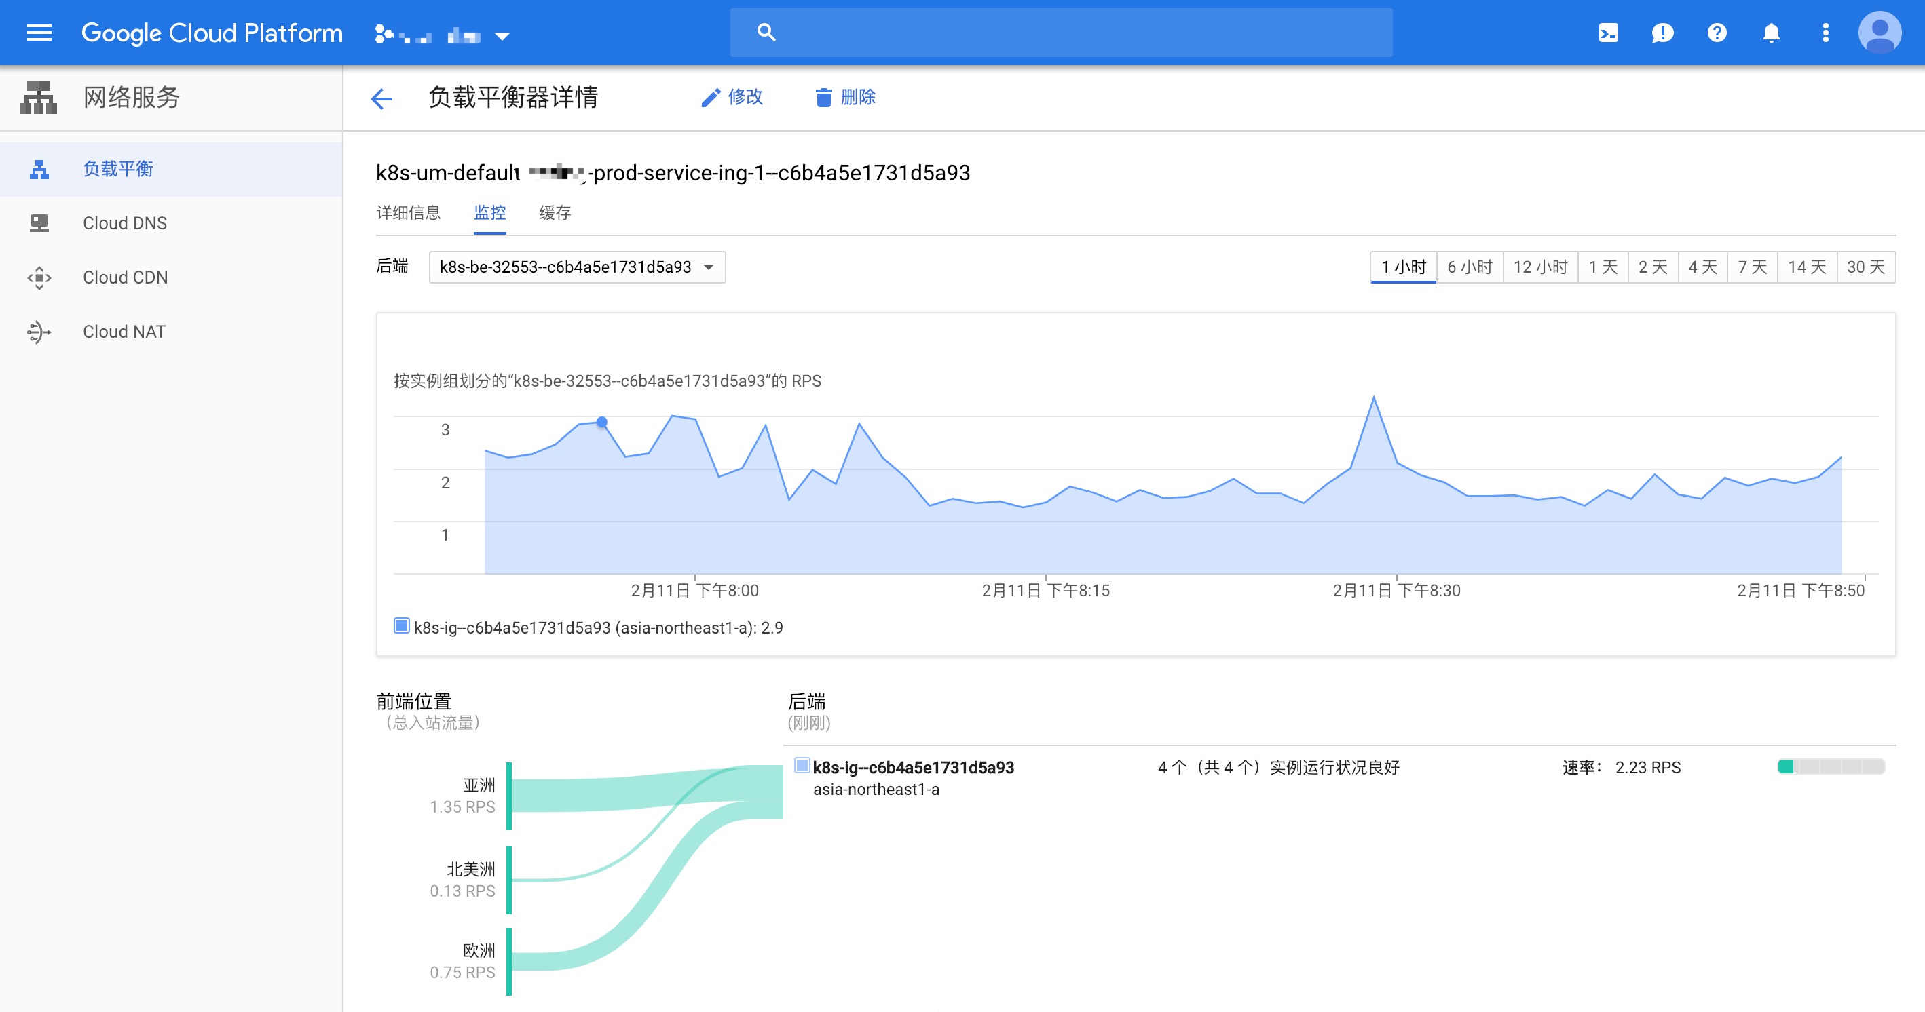
Task: Click the help question mark icon
Action: pyautogui.click(x=1717, y=33)
